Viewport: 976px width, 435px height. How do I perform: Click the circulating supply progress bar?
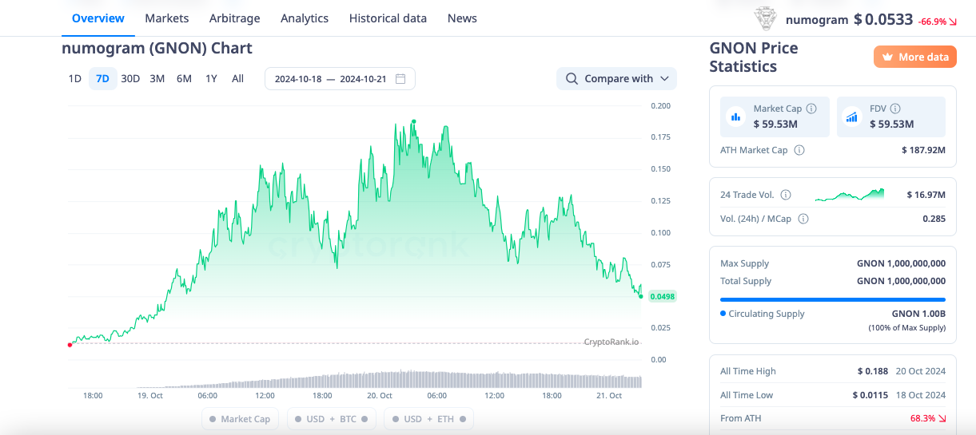point(833,299)
